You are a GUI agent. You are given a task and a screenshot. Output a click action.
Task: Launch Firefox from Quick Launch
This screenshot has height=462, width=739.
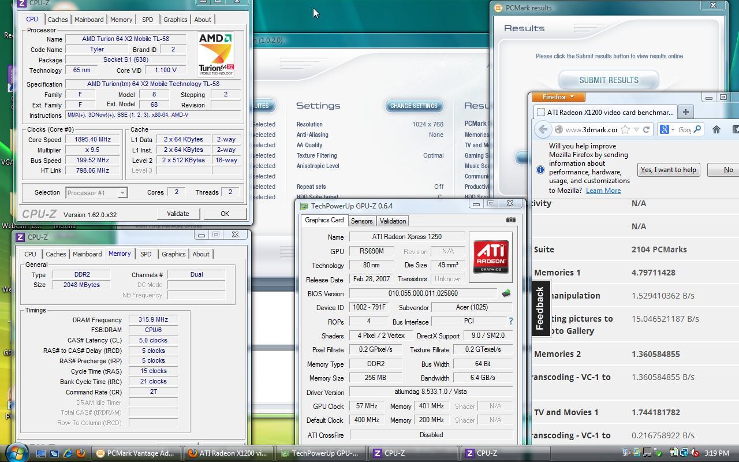point(81,453)
